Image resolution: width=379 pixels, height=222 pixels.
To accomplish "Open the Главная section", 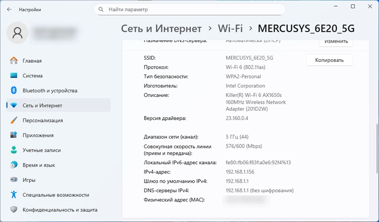I will pos(58,61).
